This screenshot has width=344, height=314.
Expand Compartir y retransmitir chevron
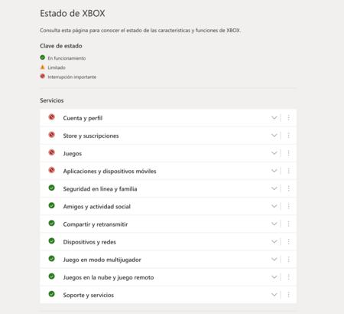(274, 224)
